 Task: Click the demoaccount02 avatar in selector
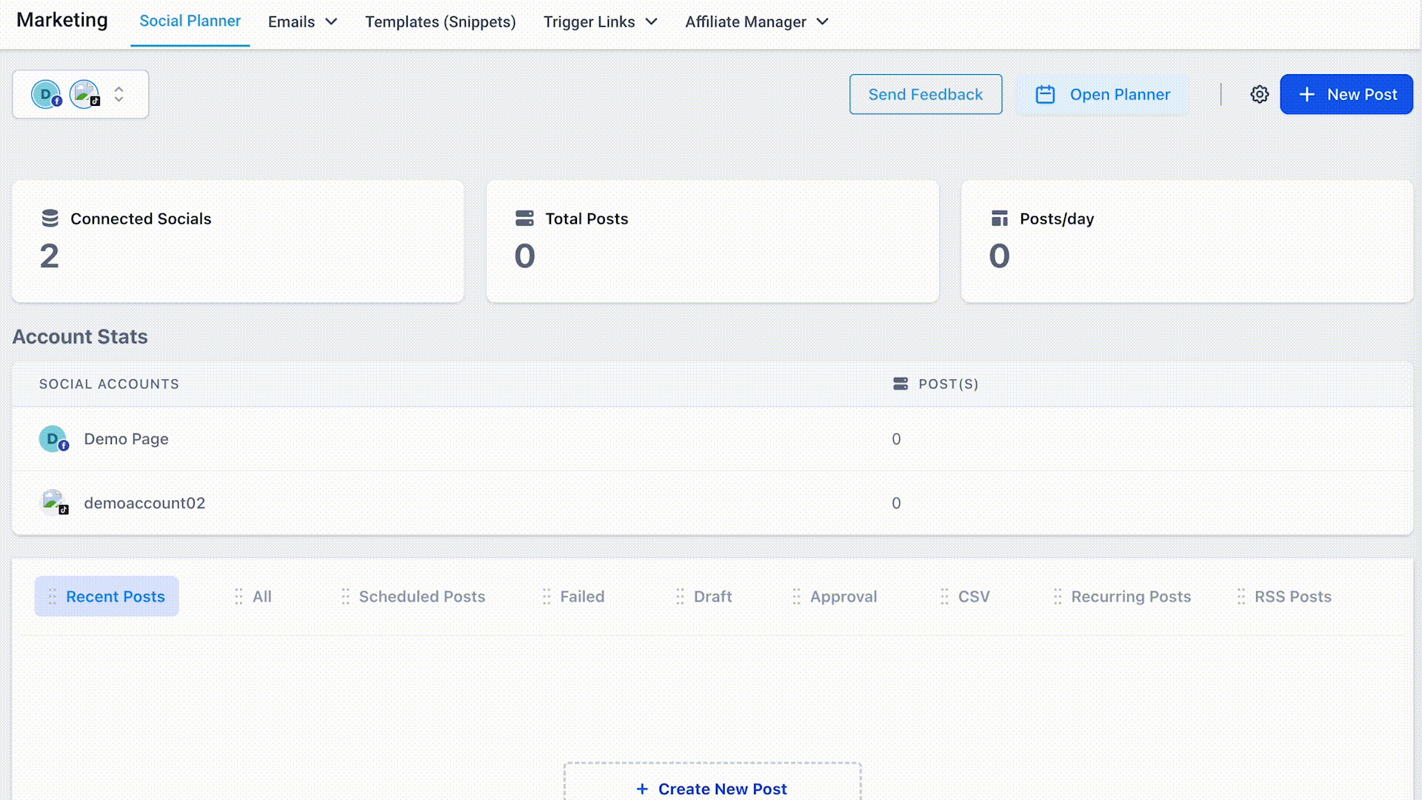pyautogui.click(x=84, y=95)
